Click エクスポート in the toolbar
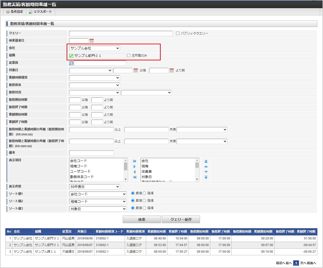The height and width of the screenshot is (268, 323). [40, 12]
